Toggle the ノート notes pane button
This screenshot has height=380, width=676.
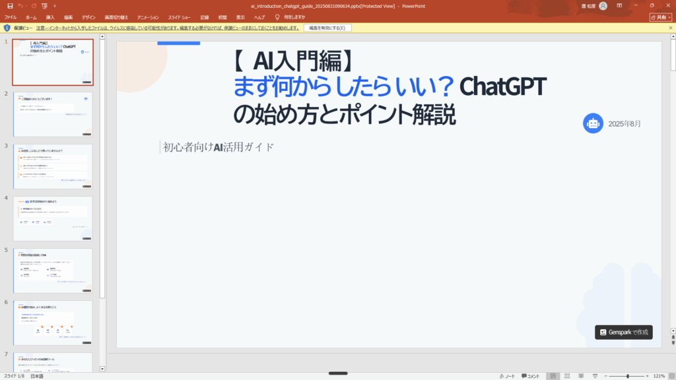point(507,376)
